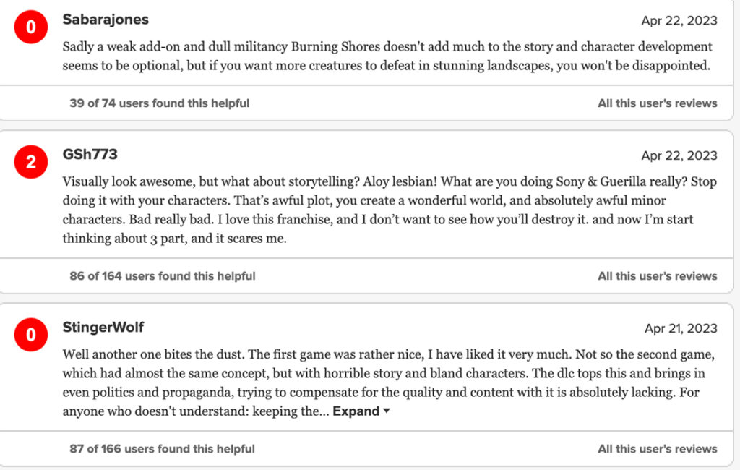View all of GSh773's reviews
This screenshot has height=470, width=740.
(x=657, y=276)
